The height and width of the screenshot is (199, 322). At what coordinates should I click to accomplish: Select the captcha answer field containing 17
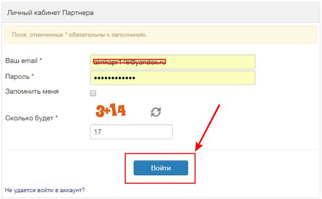(131, 132)
